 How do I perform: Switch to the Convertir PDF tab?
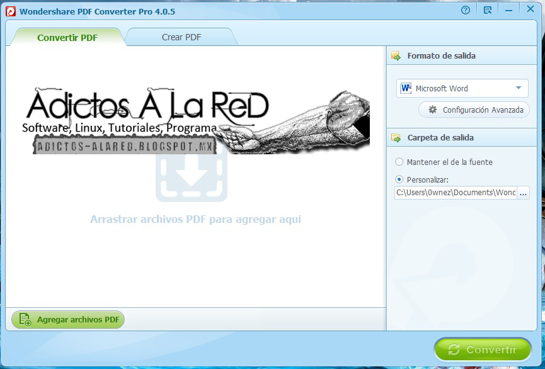[x=68, y=38]
